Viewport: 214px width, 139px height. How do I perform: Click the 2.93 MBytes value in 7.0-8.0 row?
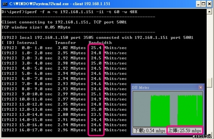pos(72,84)
